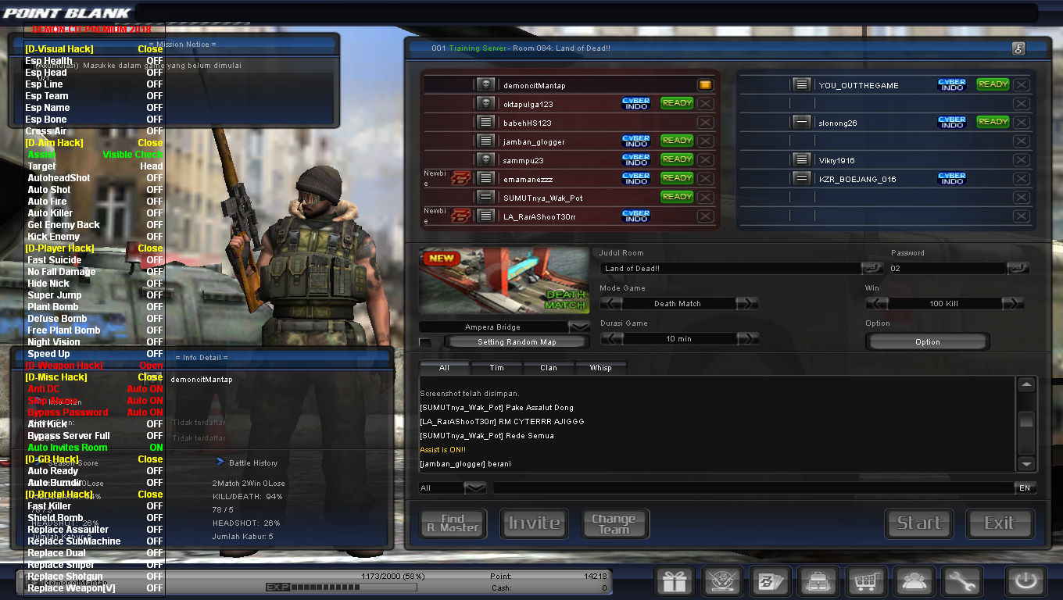1063x600 pixels.
Task: Click the Setting Random Map button
Action: pos(517,341)
